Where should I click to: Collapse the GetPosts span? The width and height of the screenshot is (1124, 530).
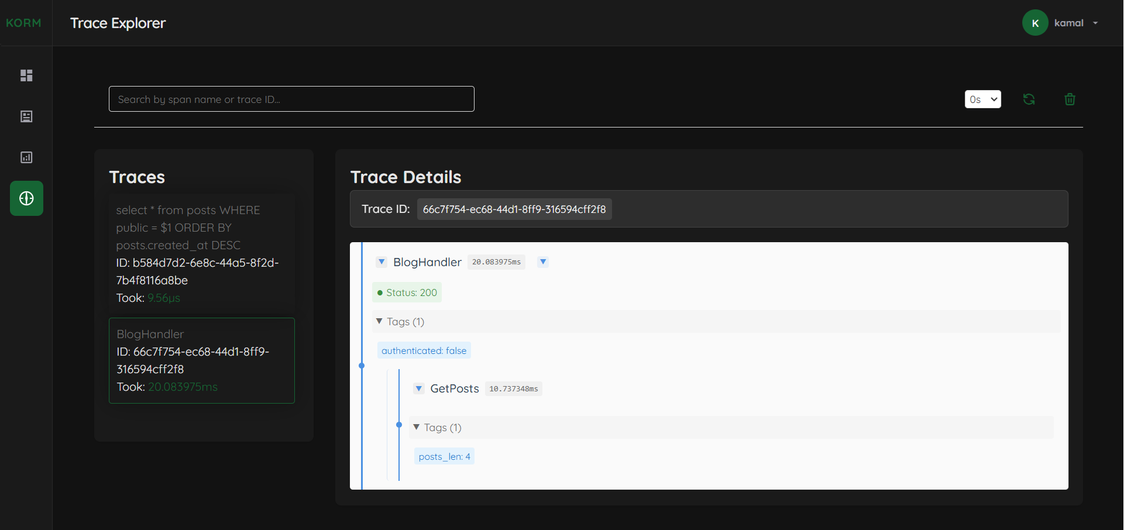pyautogui.click(x=419, y=388)
